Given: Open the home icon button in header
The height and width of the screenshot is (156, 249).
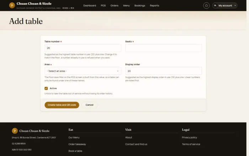Looking at the screenshot, I should [206, 6].
